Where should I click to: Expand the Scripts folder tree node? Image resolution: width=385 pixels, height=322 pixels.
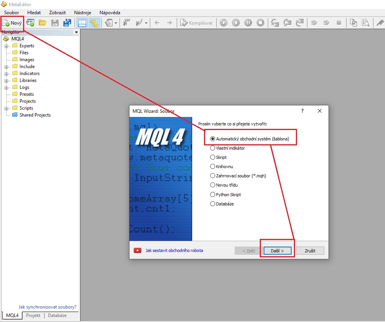[7, 108]
